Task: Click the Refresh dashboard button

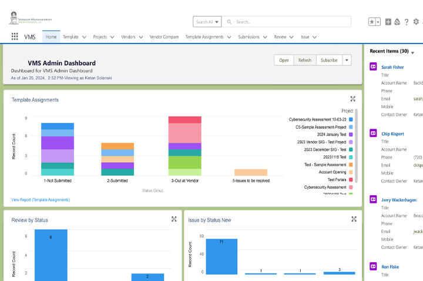Action: 304,60
